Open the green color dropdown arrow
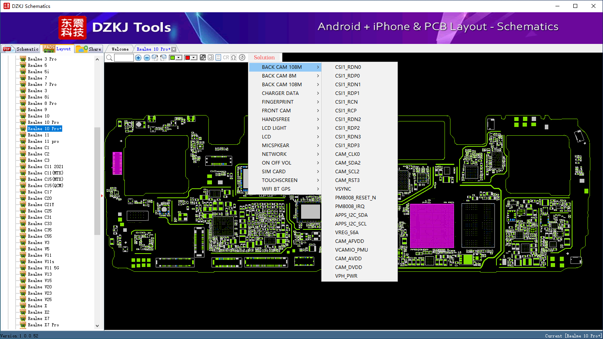Image resolution: width=603 pixels, height=339 pixels. point(179,58)
